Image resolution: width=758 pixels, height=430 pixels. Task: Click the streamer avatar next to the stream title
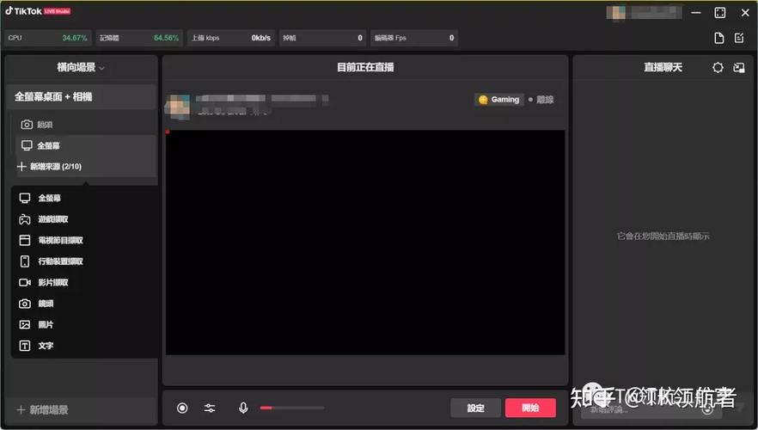[x=177, y=107]
